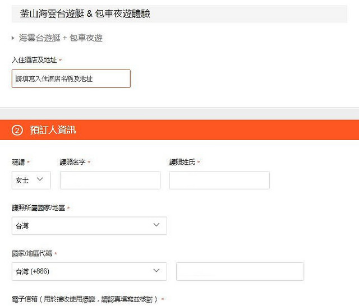Click the circled number 2 step icon
Viewport: 359px width, 306px height.
17,130
